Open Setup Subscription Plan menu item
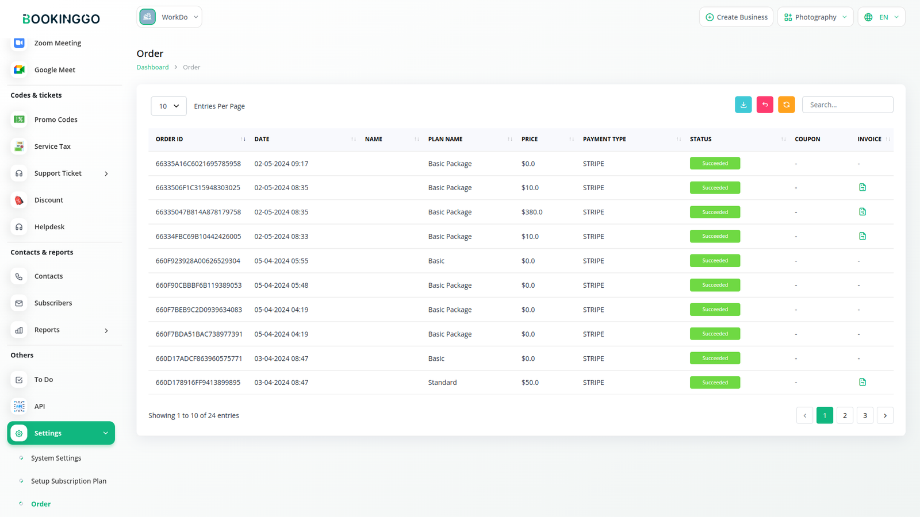The height and width of the screenshot is (517, 920). coord(68,481)
